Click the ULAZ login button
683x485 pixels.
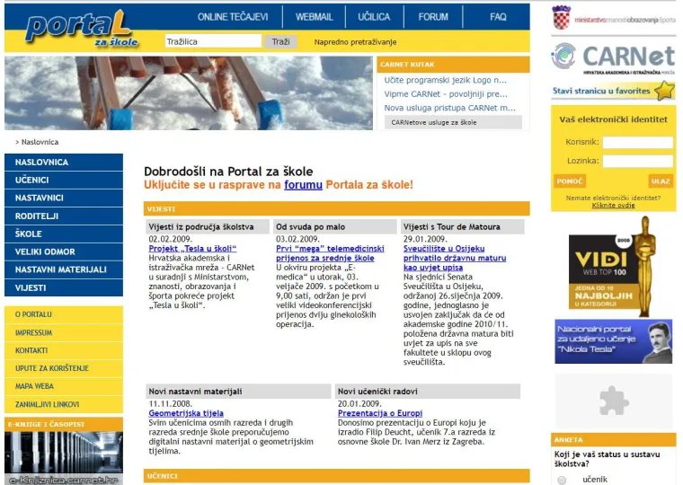pyautogui.click(x=661, y=181)
